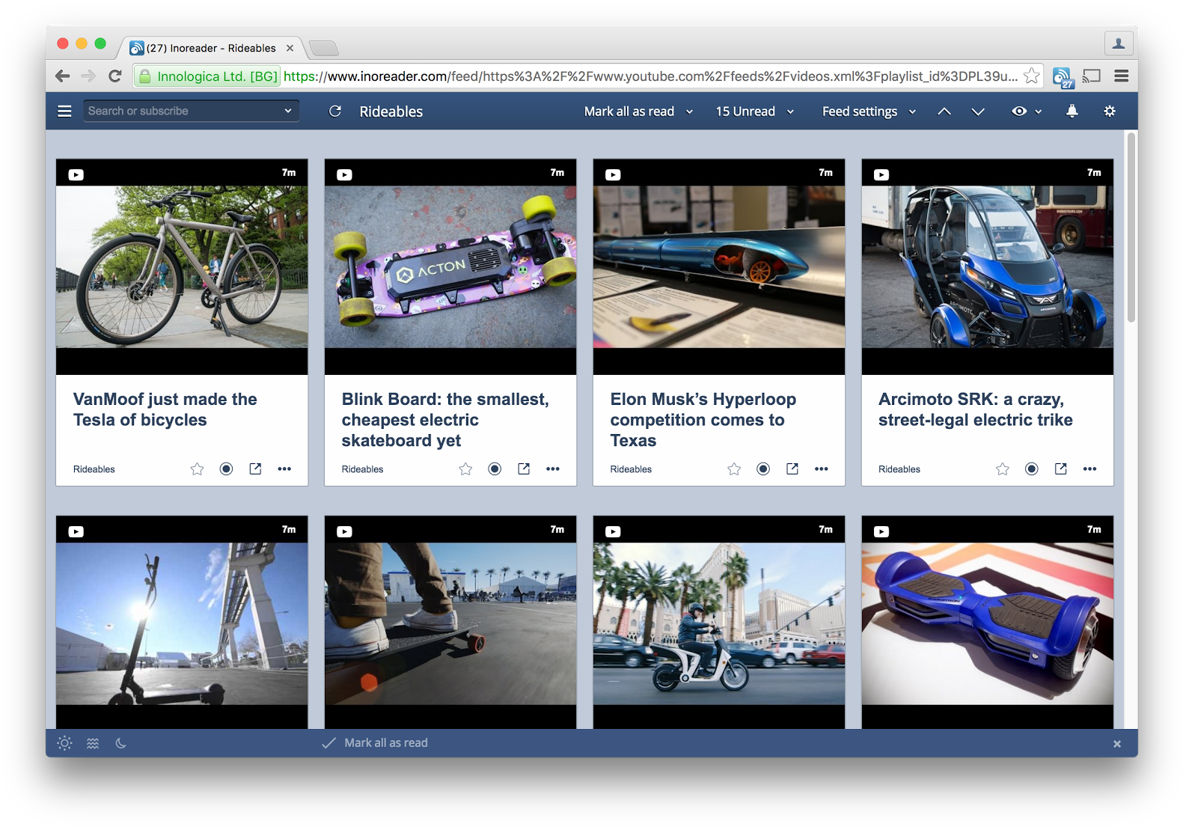Viewport: 1183px width, 827px height.
Task: Close the bottom bar
Action: 1117,744
